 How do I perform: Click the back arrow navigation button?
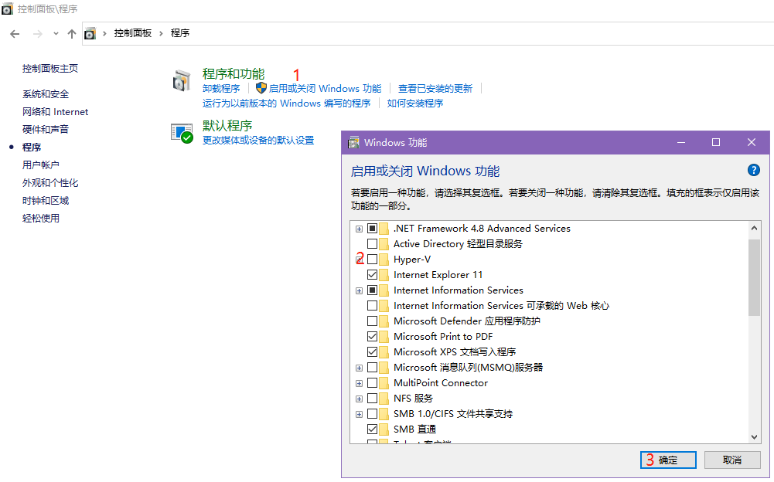pyautogui.click(x=15, y=33)
